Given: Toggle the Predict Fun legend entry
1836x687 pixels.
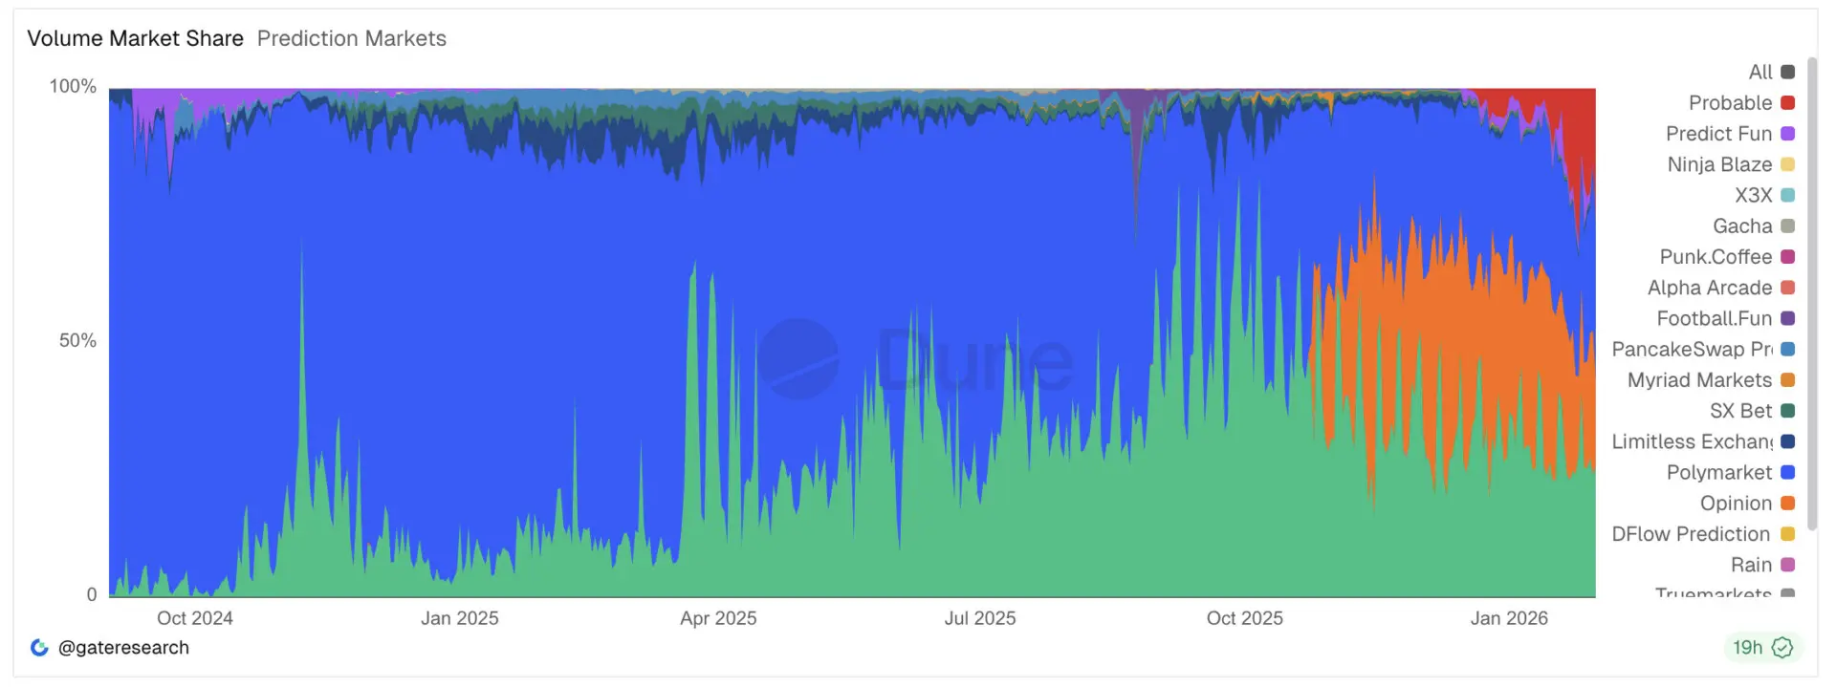Looking at the screenshot, I should [1730, 134].
